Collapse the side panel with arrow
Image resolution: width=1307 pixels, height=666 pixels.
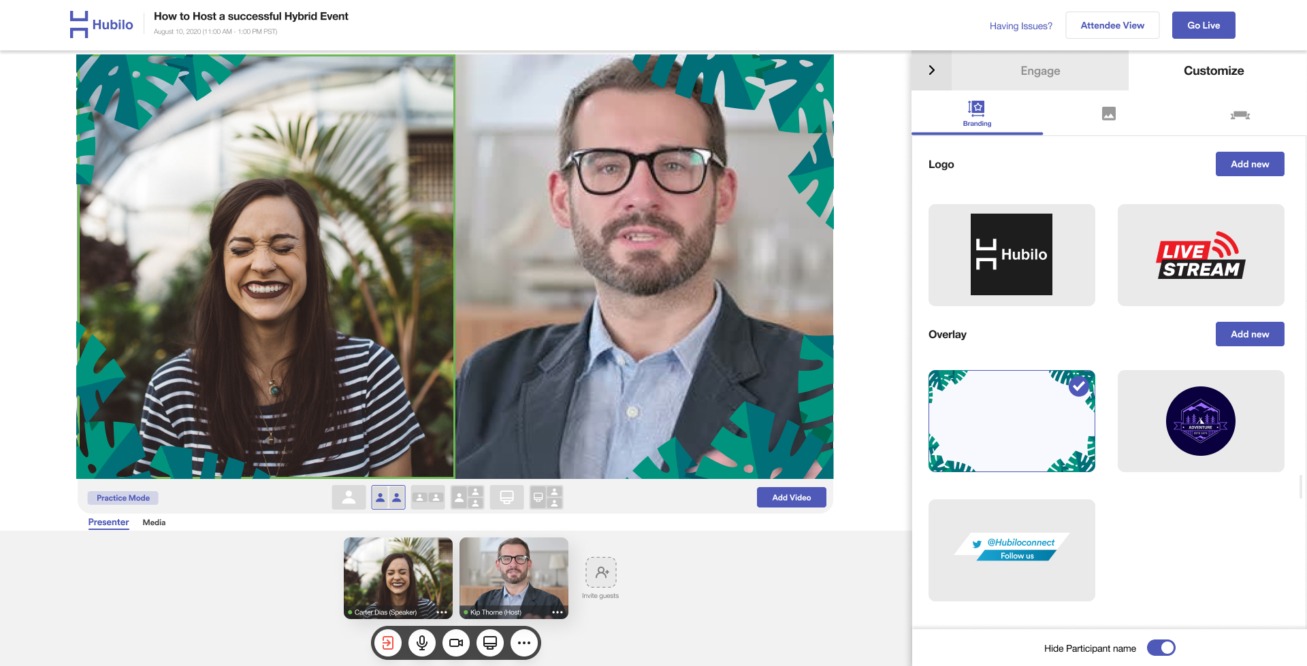tap(932, 70)
